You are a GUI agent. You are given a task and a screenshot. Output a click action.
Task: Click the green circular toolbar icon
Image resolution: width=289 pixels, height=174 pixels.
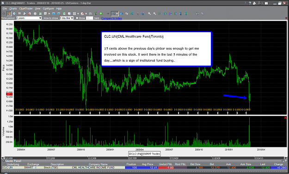click(x=101, y=14)
